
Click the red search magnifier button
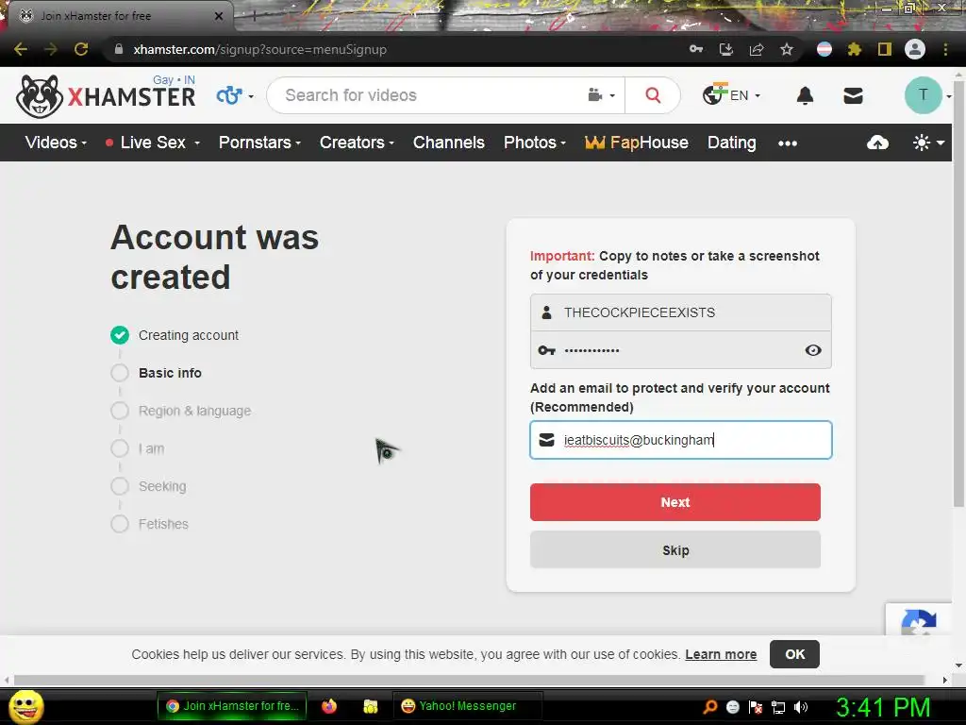coord(653,95)
